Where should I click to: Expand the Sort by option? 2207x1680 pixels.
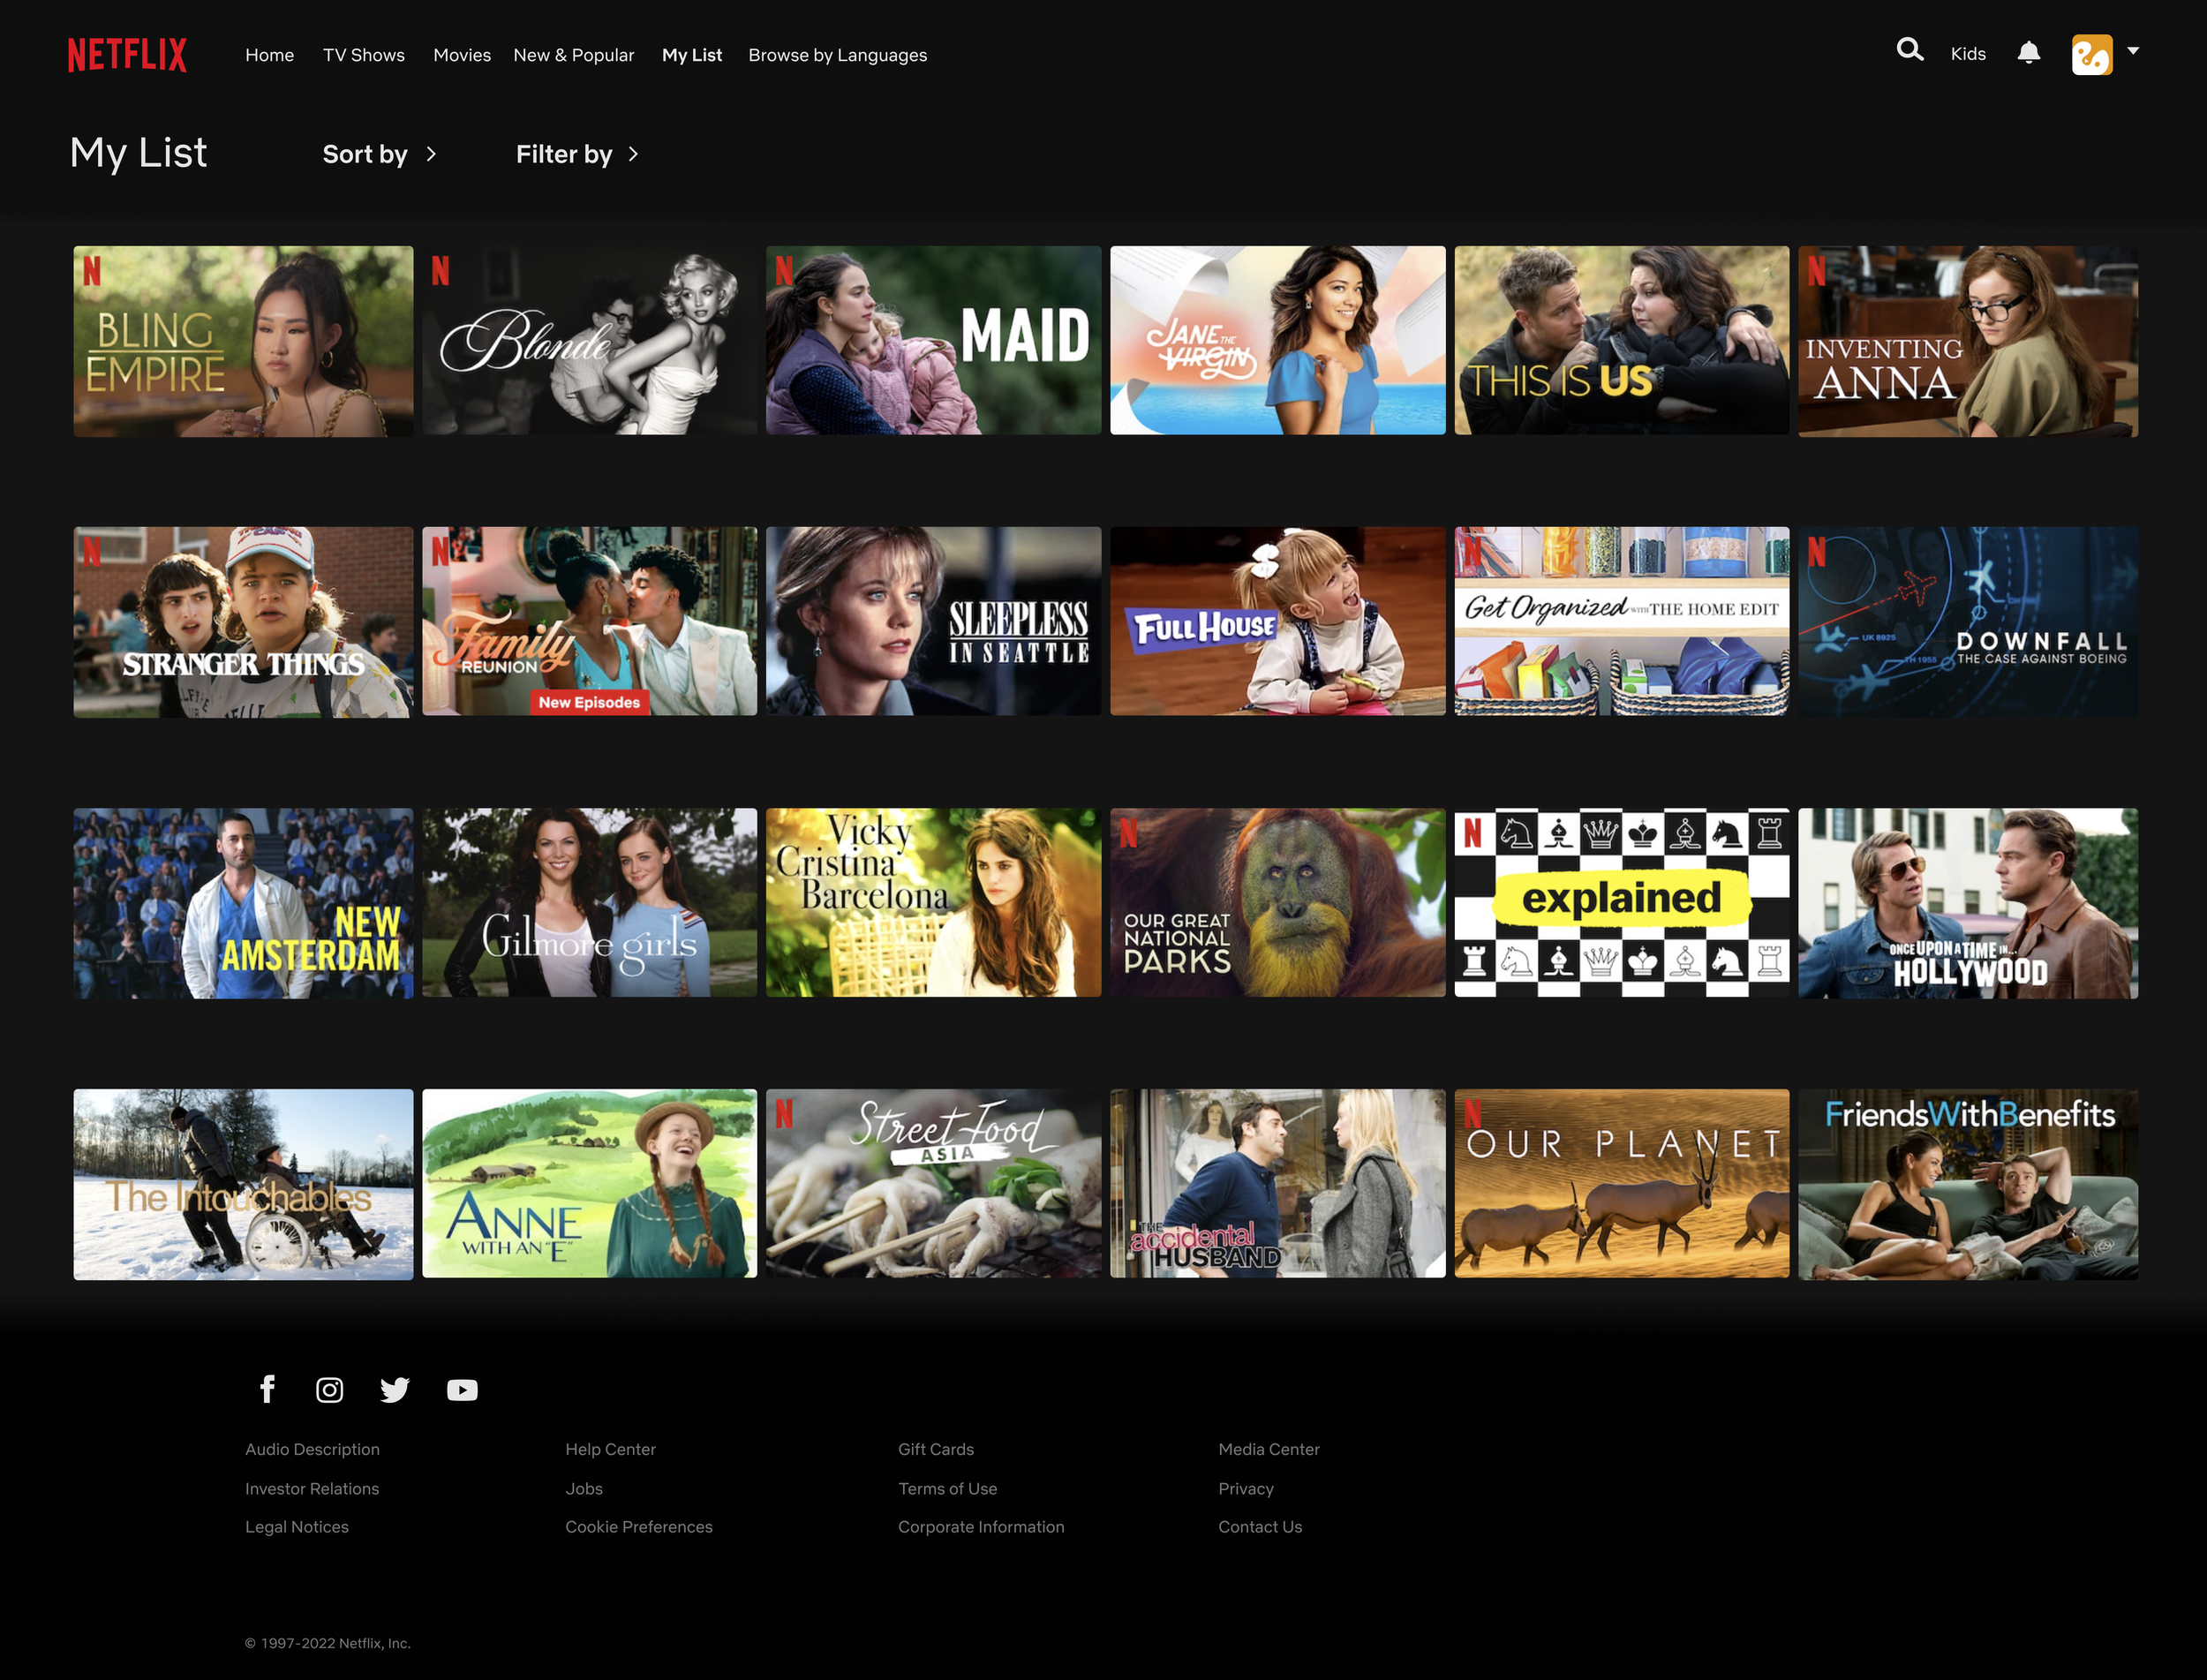(380, 154)
